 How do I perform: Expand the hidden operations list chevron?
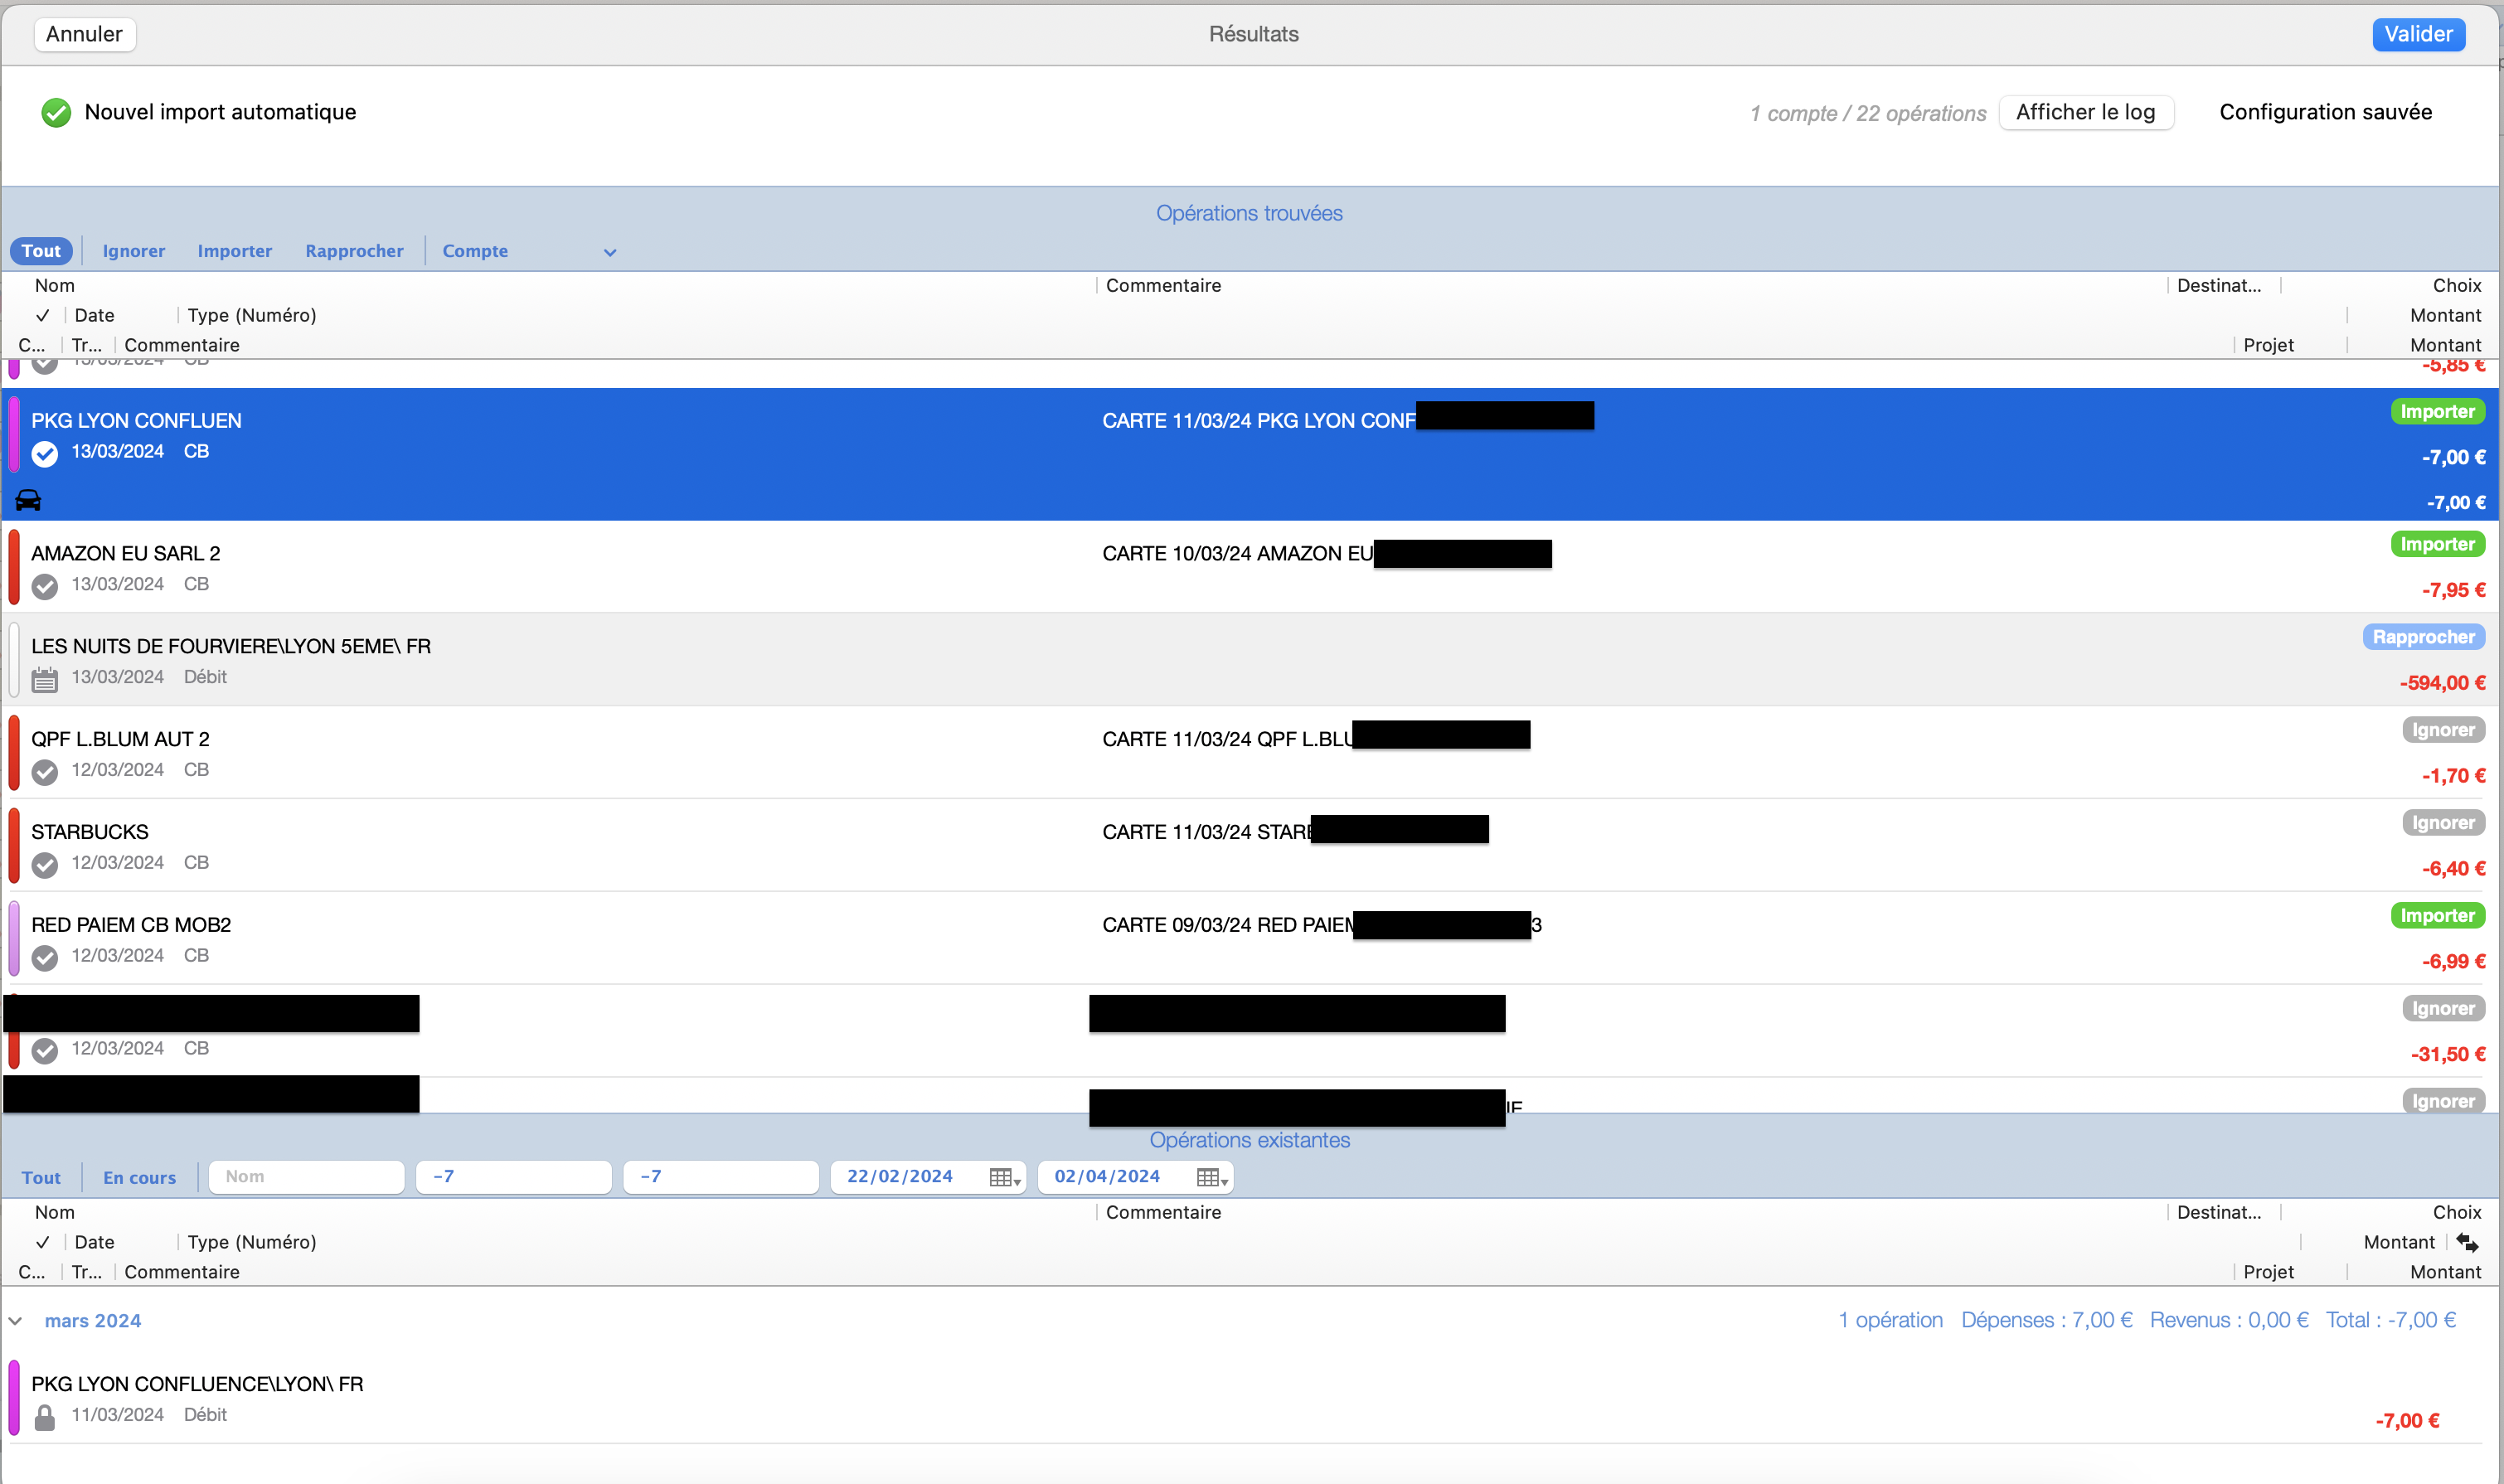coord(609,253)
